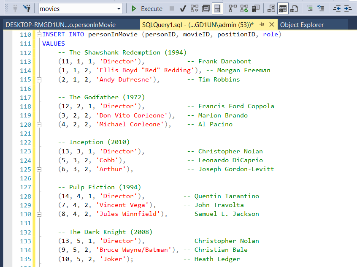Click the toolbar drag grip handle
The image size is (357, 267).
point(7,8)
